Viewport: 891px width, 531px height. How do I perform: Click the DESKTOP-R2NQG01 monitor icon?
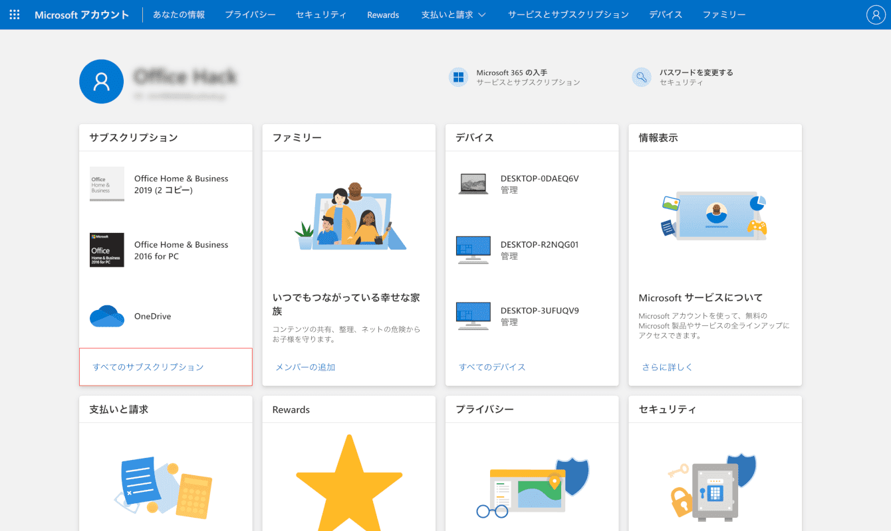point(473,250)
